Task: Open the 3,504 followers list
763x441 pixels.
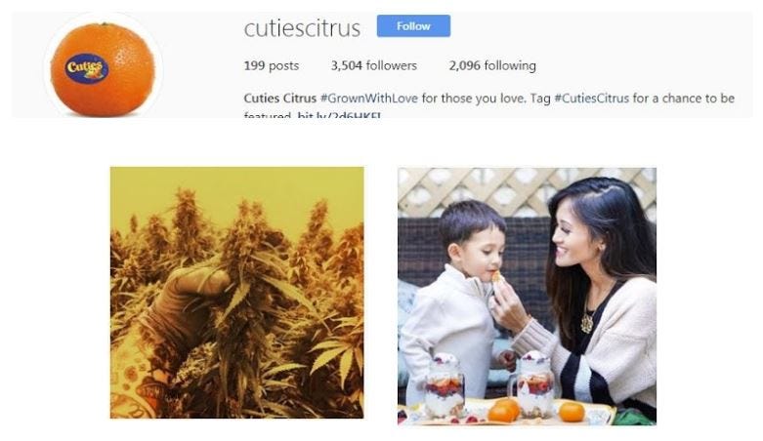Action: pyautogui.click(x=374, y=65)
